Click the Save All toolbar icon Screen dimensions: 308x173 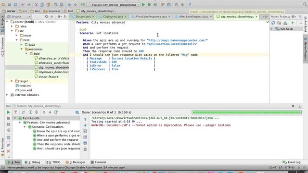[x=9, y=4]
